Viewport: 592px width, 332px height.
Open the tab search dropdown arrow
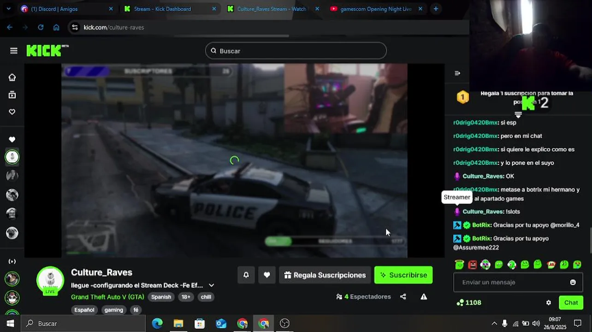[8, 9]
